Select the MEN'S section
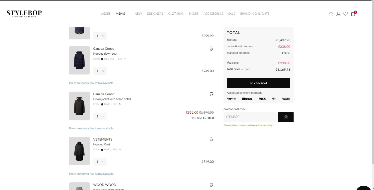The image size is (374, 190). pyautogui.click(x=120, y=14)
